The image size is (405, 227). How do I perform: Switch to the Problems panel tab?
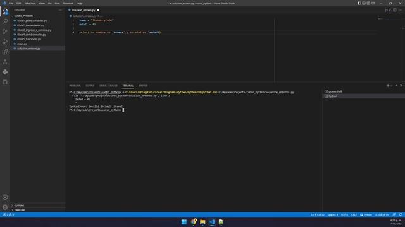[75, 86]
